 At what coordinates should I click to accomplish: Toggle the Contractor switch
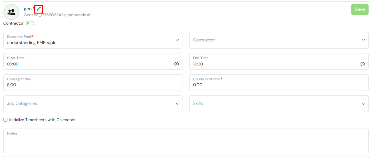click(30, 23)
